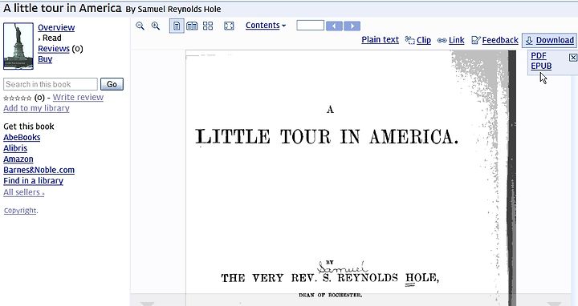
Task: Open the Copyright link
Action: 20,211
